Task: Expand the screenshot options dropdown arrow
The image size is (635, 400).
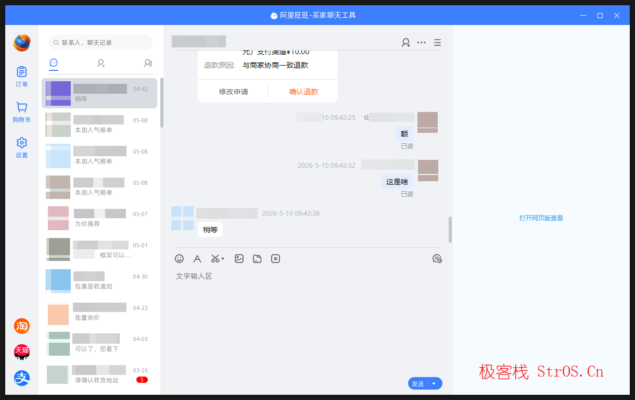Action: click(x=223, y=258)
